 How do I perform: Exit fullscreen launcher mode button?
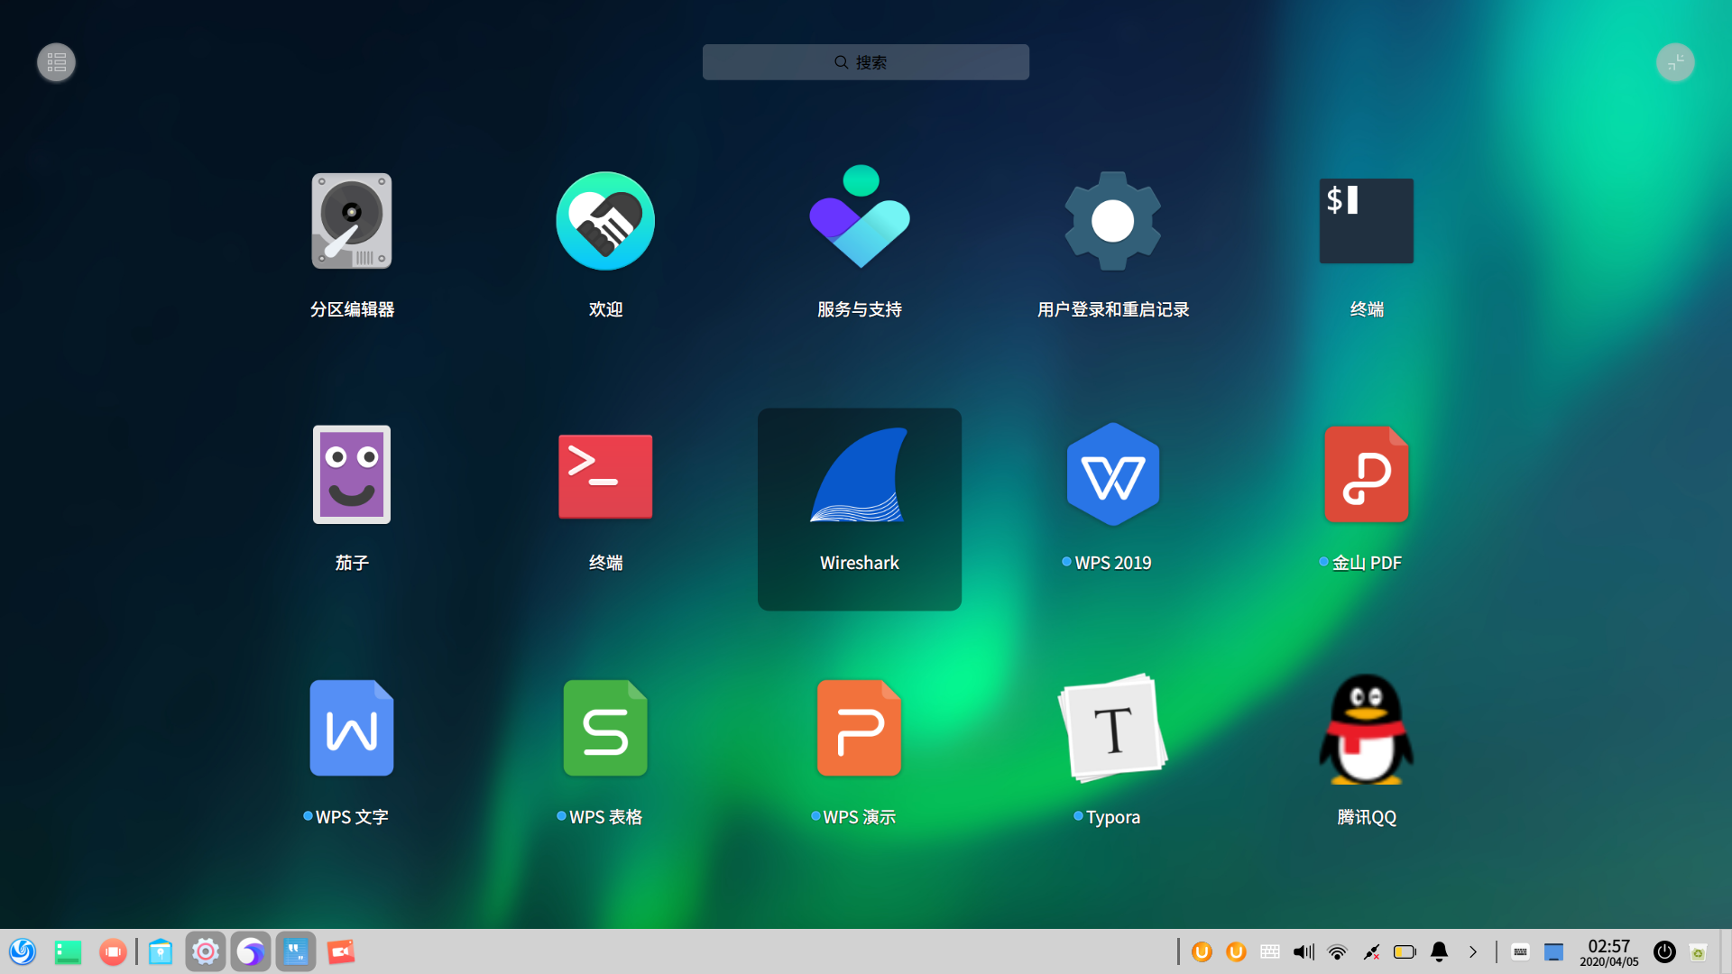(x=1675, y=62)
